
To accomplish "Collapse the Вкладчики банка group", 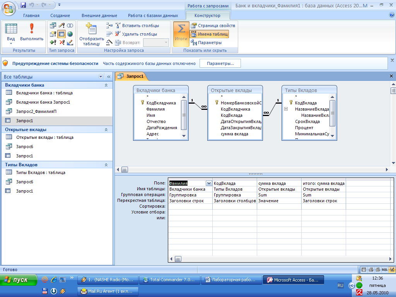I will click(x=106, y=85).
